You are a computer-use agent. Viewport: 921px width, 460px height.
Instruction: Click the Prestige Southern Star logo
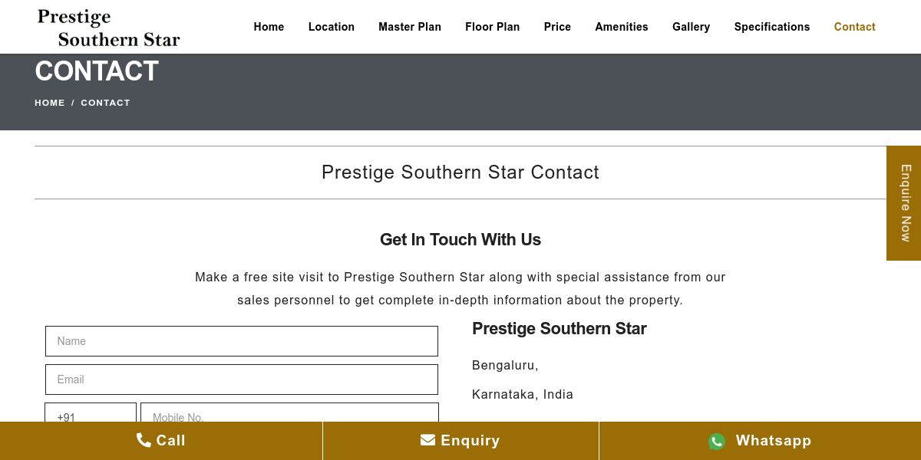108,28
